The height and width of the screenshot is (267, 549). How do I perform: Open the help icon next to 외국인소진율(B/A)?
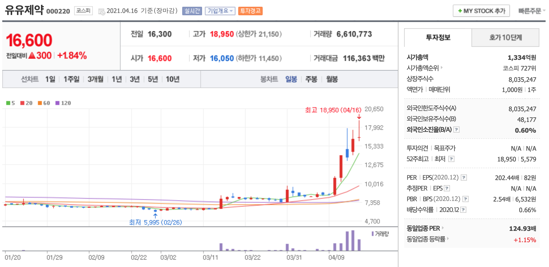[456, 130]
